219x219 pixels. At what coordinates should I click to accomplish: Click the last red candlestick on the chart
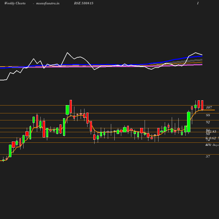click(202, 105)
